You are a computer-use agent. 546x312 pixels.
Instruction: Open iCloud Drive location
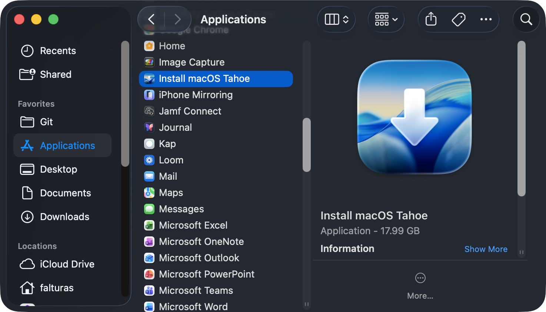point(67,264)
